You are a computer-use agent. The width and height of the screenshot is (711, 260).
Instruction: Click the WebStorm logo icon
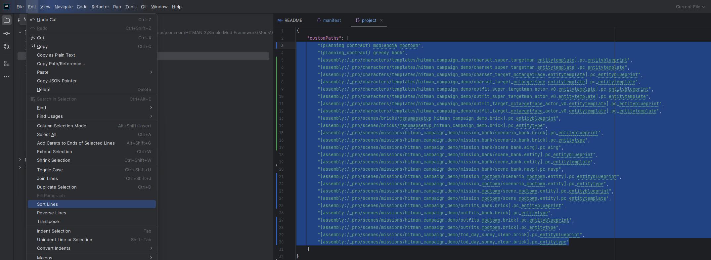pos(7,7)
